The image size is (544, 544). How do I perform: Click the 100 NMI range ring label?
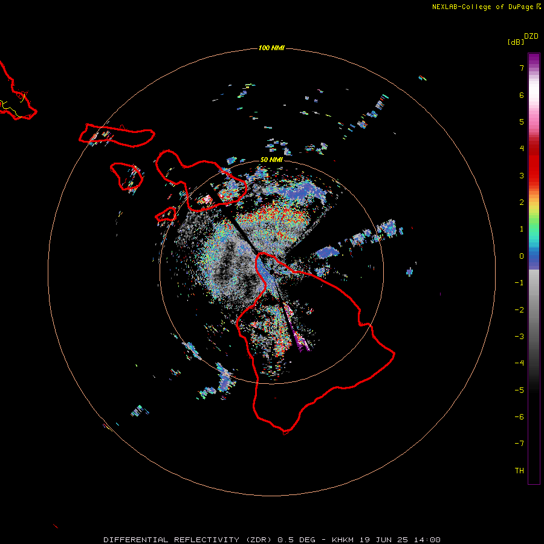click(x=271, y=48)
